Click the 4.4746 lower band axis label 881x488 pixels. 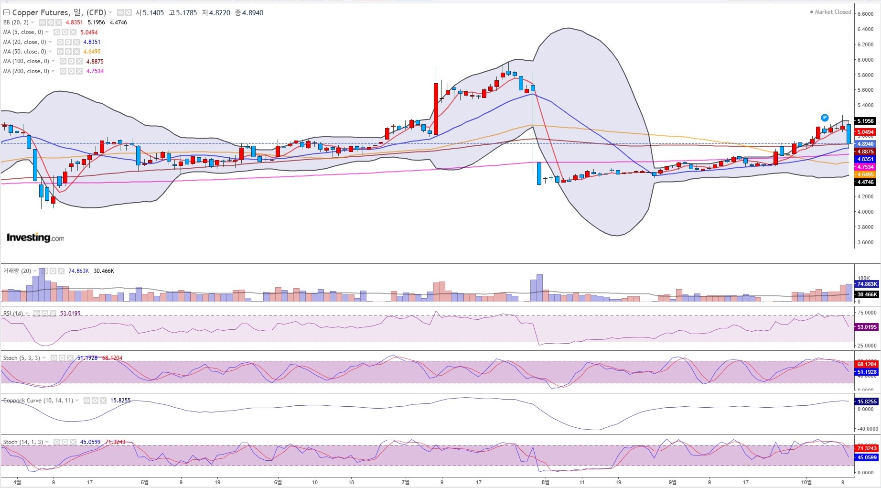[x=866, y=182]
